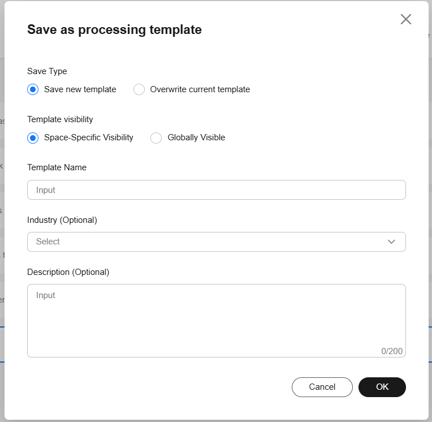The image size is (432, 422).
Task: Click into the Template Name input field
Action: (x=216, y=190)
